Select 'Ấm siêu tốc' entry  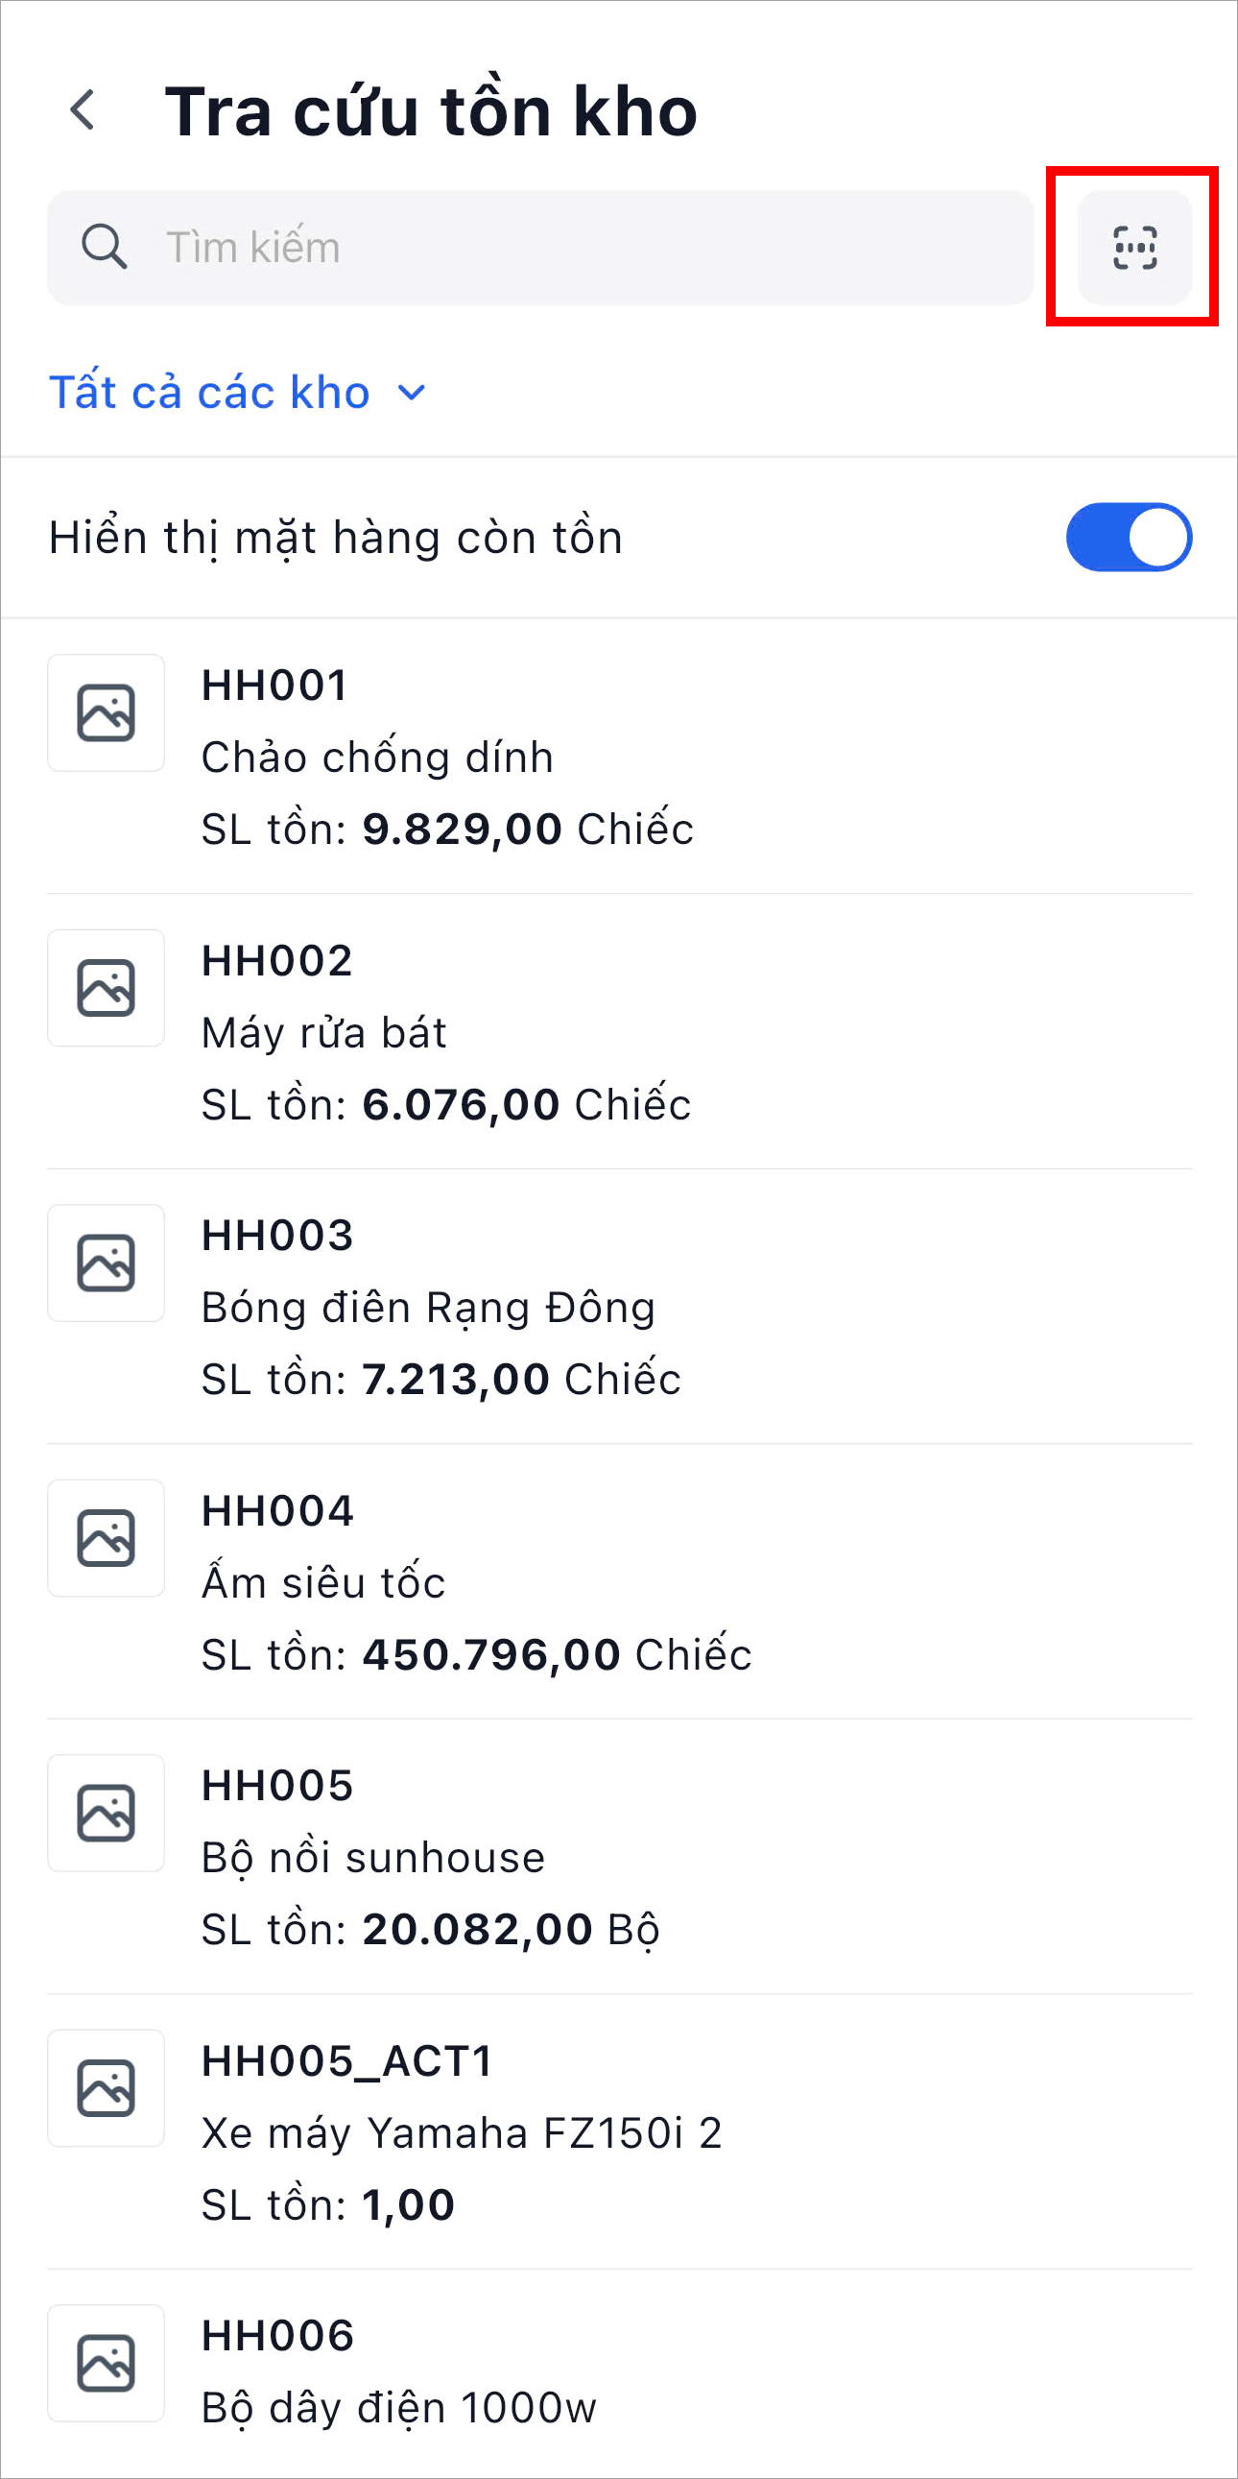(323, 1583)
